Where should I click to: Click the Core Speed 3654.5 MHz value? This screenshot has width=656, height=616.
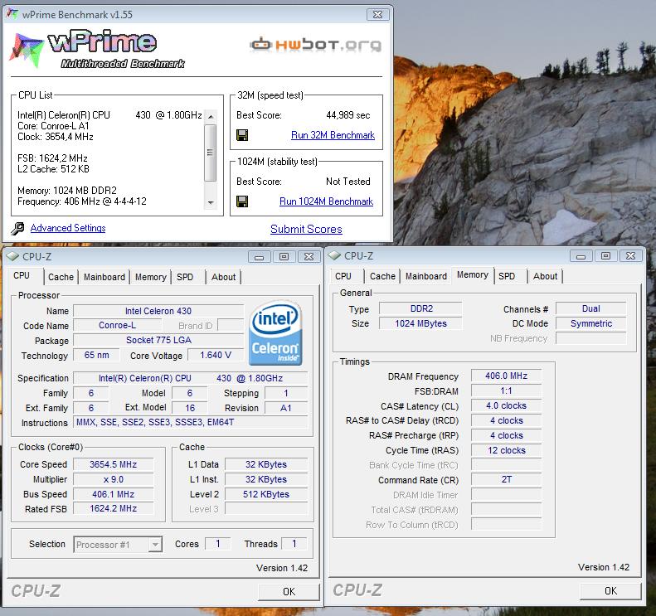point(113,464)
